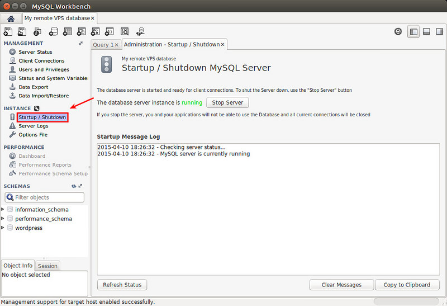Click the Refresh Status button
The height and width of the screenshot is (306, 447).
click(x=122, y=285)
